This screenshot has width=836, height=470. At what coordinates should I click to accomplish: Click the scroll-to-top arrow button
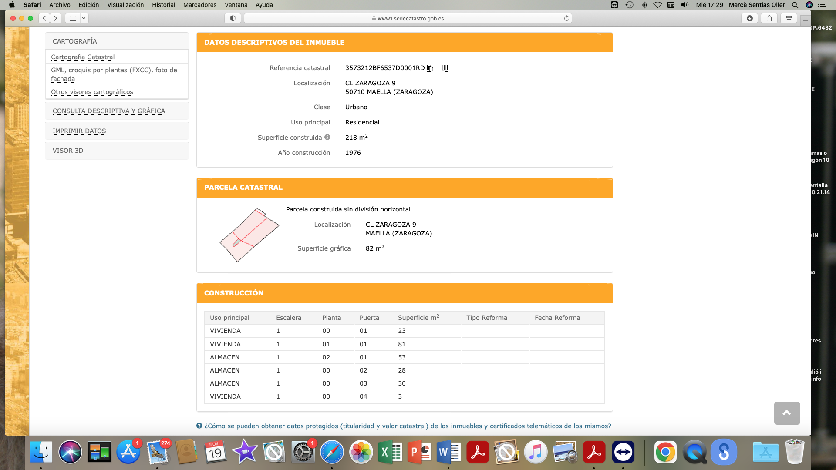[786, 413]
